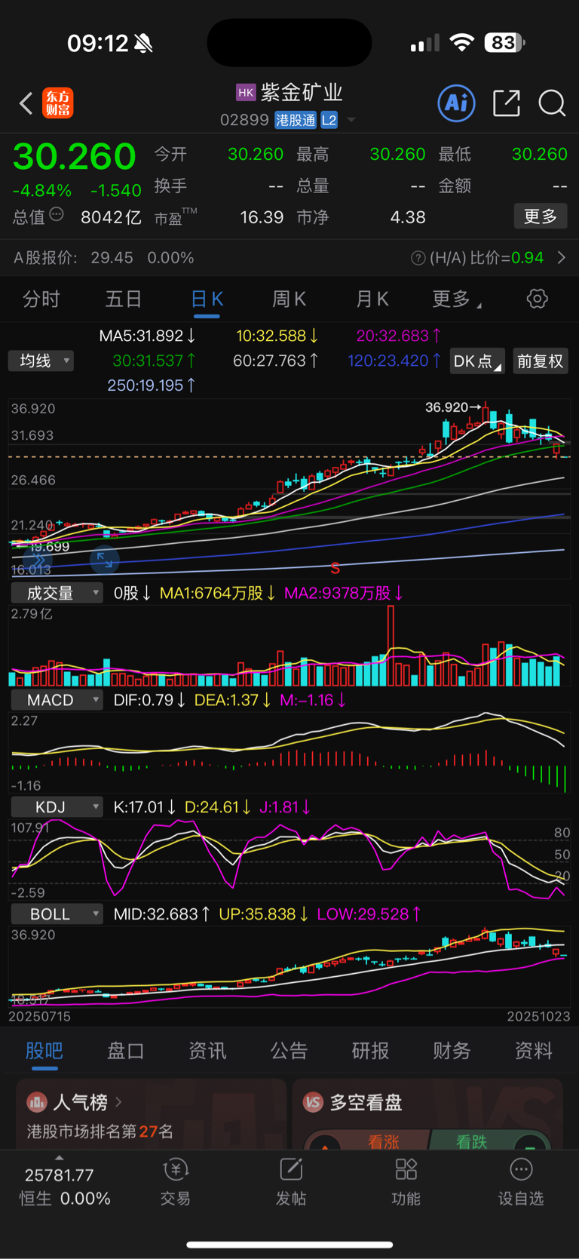Open the MACD indicator dropdown
579x1259 pixels.
click(57, 700)
